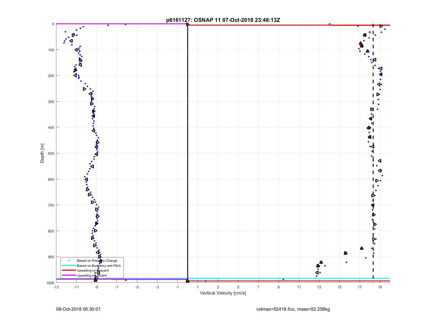Viewport: 431px width, 318px height.
Task: Click the y-axis tick label 0
Action: click(53, 24)
